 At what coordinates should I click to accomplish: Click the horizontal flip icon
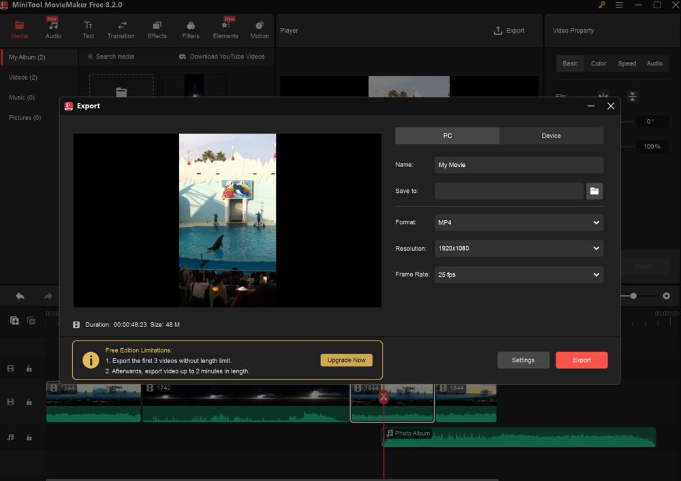[603, 96]
